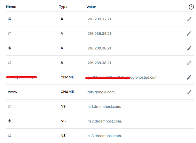This screenshot has width=196, height=143.
Task: Select the @ name in the ns3.dreamhost.com row
Action: click(x=9, y=136)
